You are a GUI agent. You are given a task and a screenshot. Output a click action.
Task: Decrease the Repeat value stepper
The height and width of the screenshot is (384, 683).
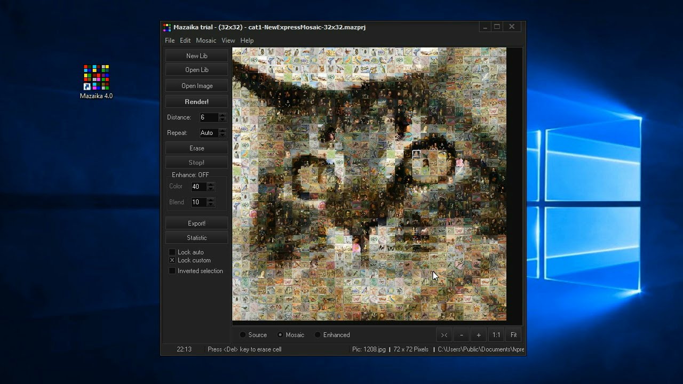click(x=223, y=135)
